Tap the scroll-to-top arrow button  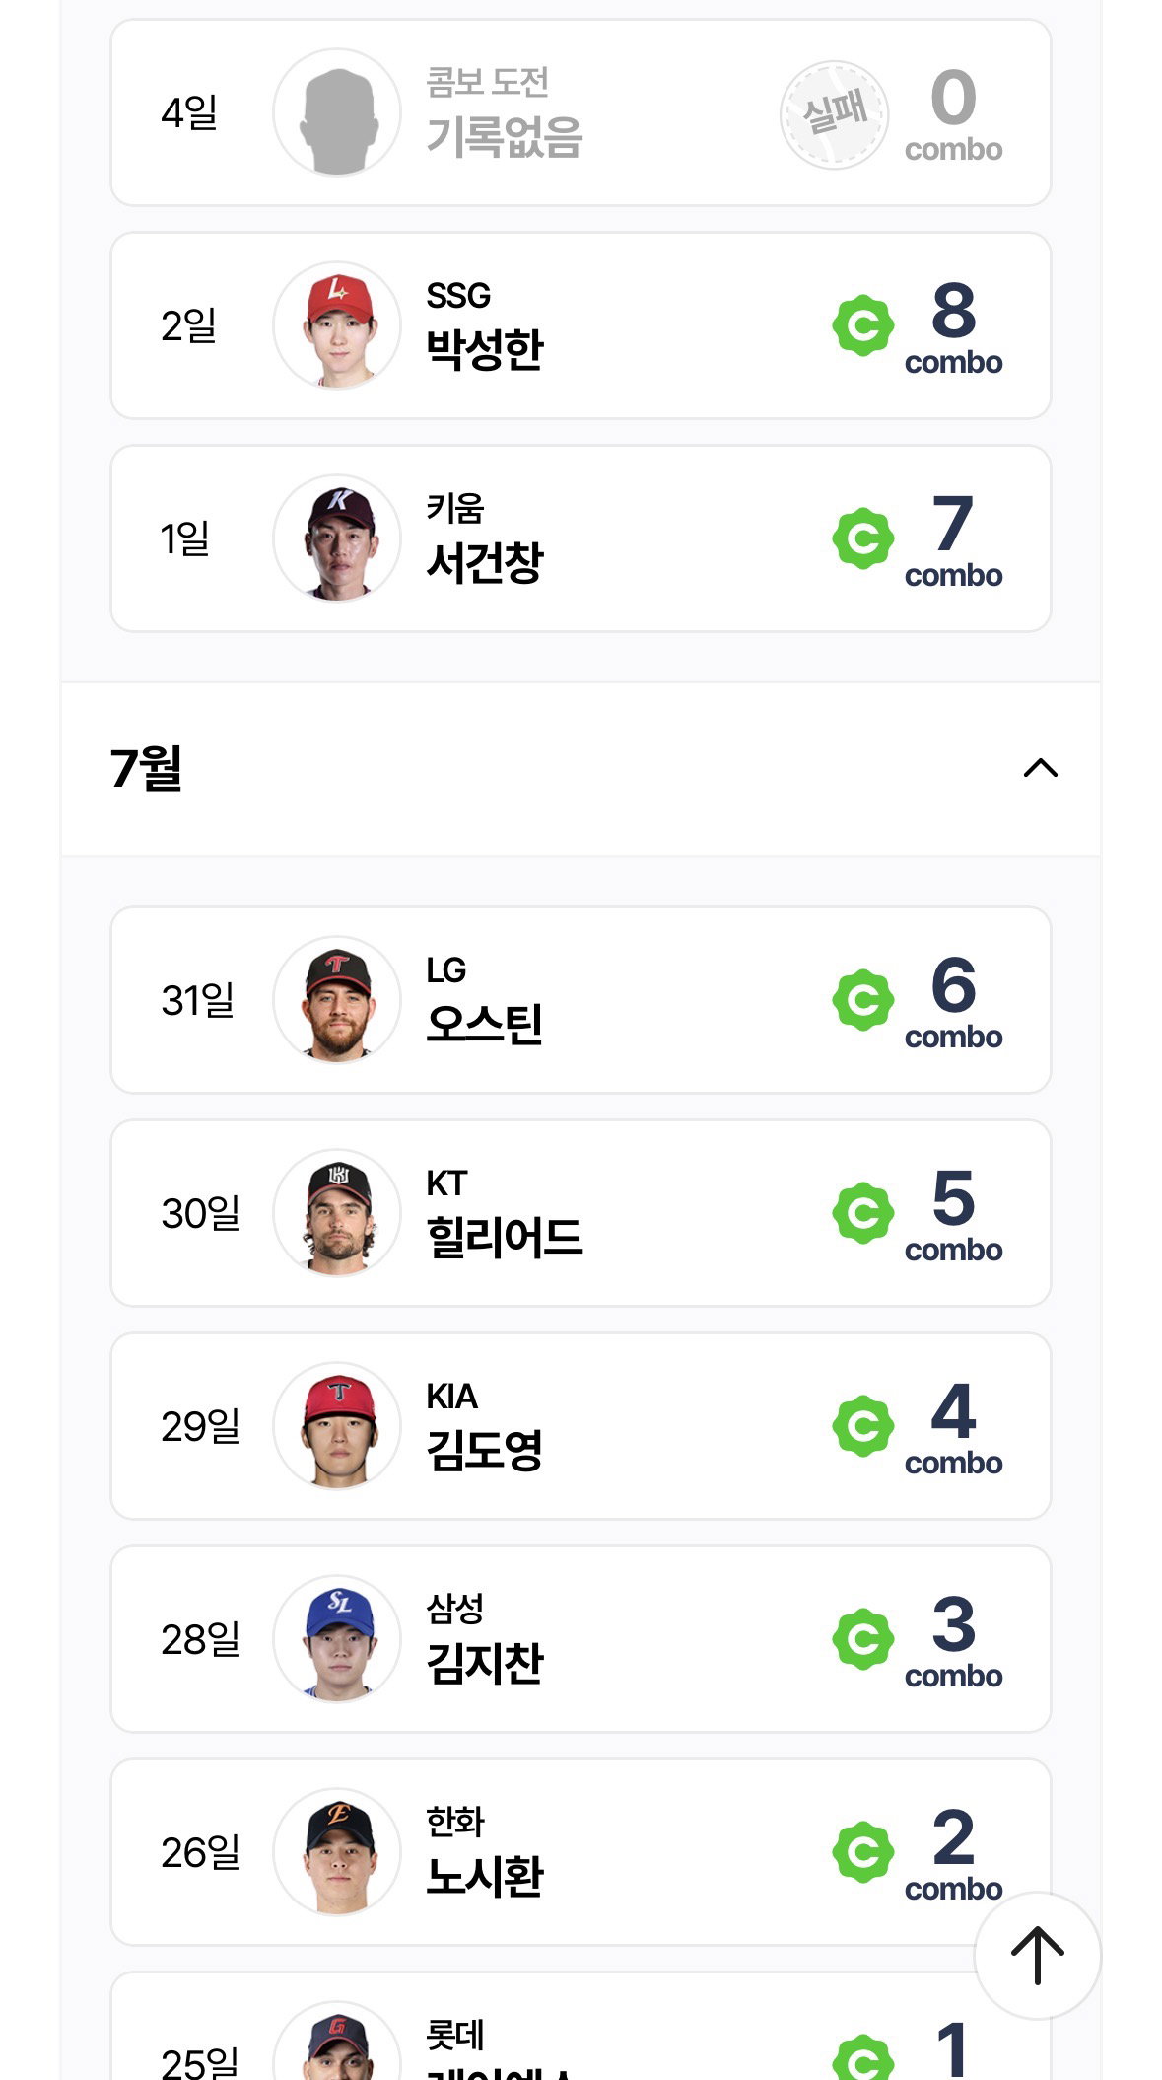coord(1037,1955)
